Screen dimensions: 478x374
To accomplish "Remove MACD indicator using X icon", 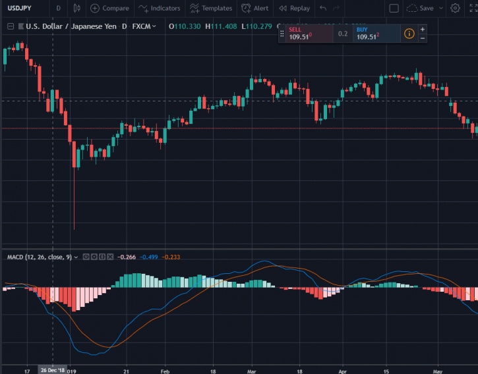I will pos(110,257).
